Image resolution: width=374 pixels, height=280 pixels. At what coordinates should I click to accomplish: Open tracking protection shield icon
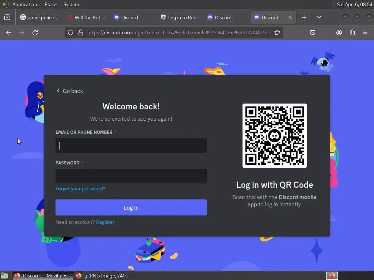coord(70,32)
